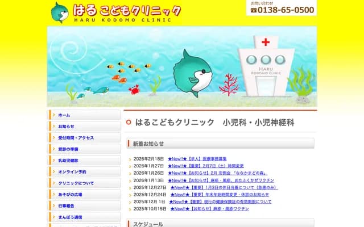The image size is (364, 227).
Task: Click the date text 2026年1月27日
Action: pos(148,166)
